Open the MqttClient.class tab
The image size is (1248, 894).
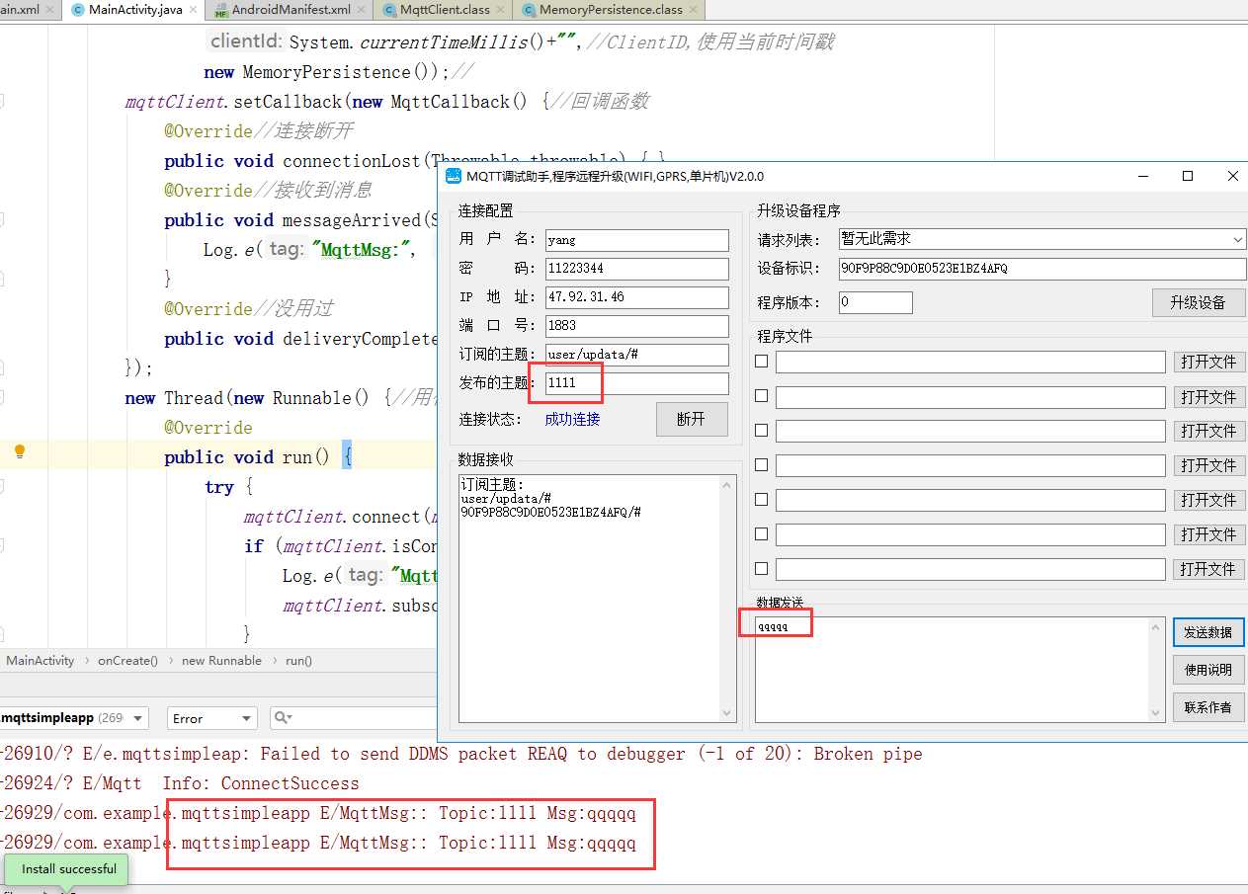pos(445,10)
